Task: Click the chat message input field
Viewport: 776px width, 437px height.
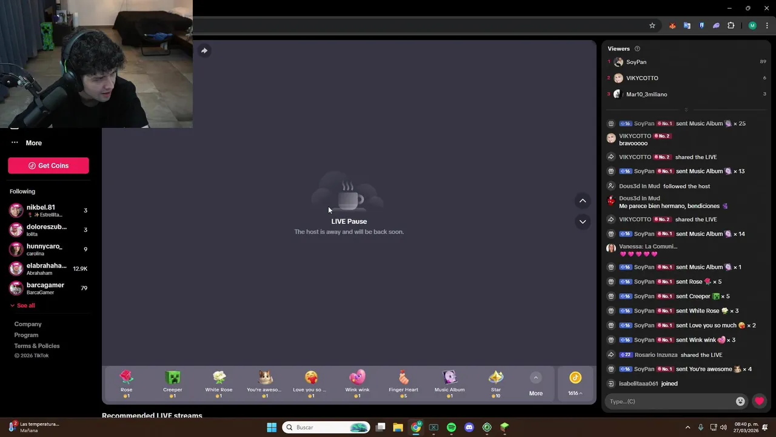Action: pos(669,401)
